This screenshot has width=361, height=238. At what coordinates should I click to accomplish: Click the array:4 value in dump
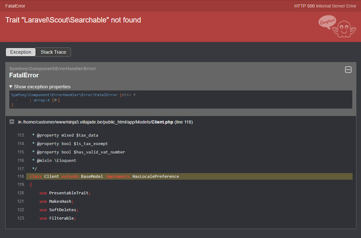pos(42,100)
